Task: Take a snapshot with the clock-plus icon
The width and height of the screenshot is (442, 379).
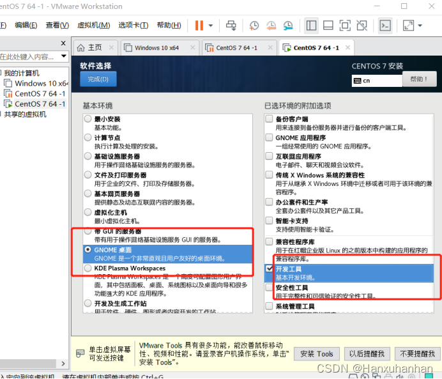Action: pos(254,26)
